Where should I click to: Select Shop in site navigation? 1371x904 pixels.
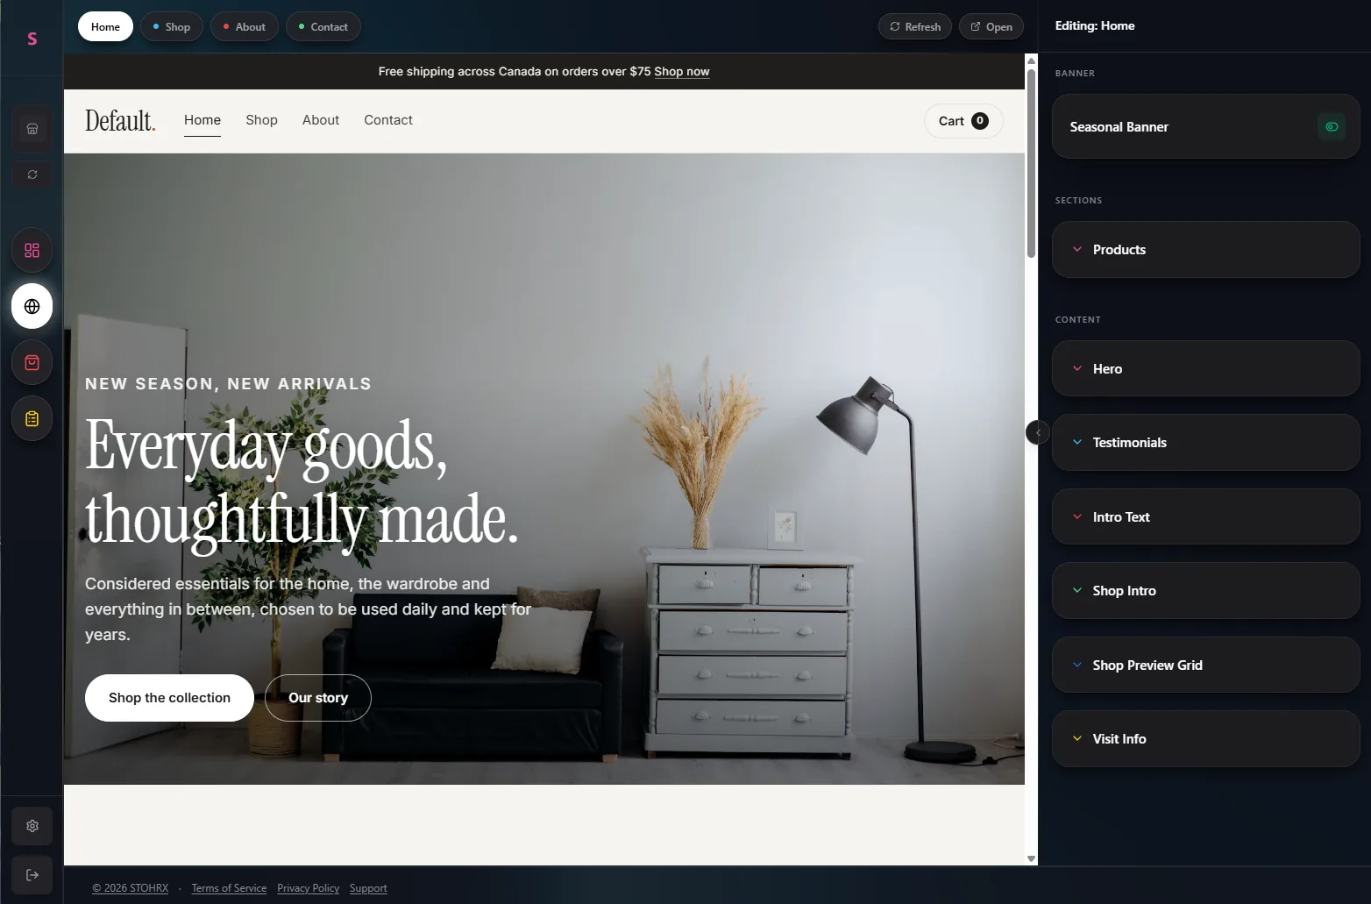[261, 120]
